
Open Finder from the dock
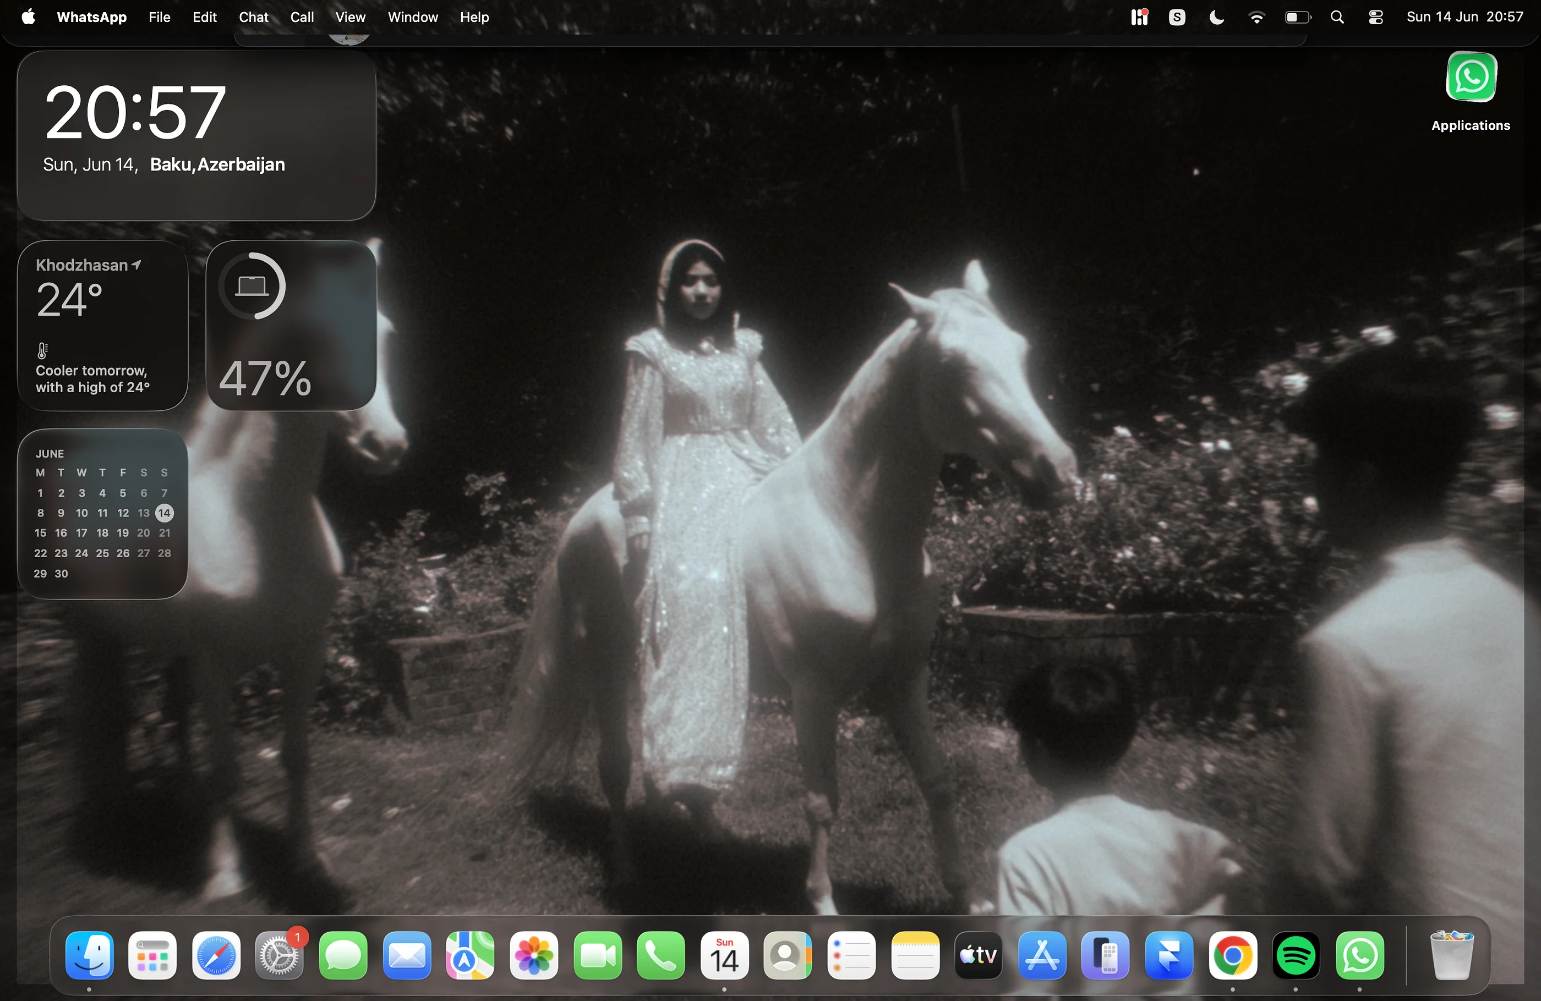click(x=89, y=956)
